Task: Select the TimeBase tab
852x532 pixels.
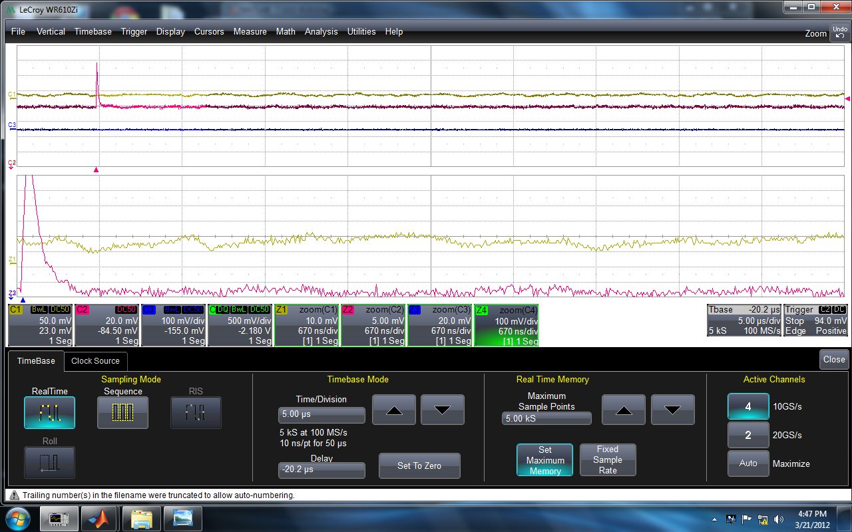Action: click(36, 360)
